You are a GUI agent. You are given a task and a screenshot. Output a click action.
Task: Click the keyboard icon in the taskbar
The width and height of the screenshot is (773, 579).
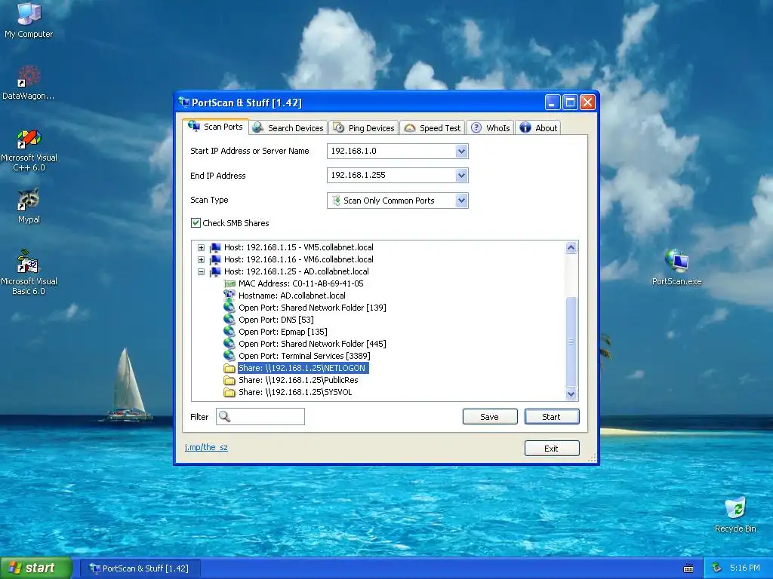coord(688,568)
